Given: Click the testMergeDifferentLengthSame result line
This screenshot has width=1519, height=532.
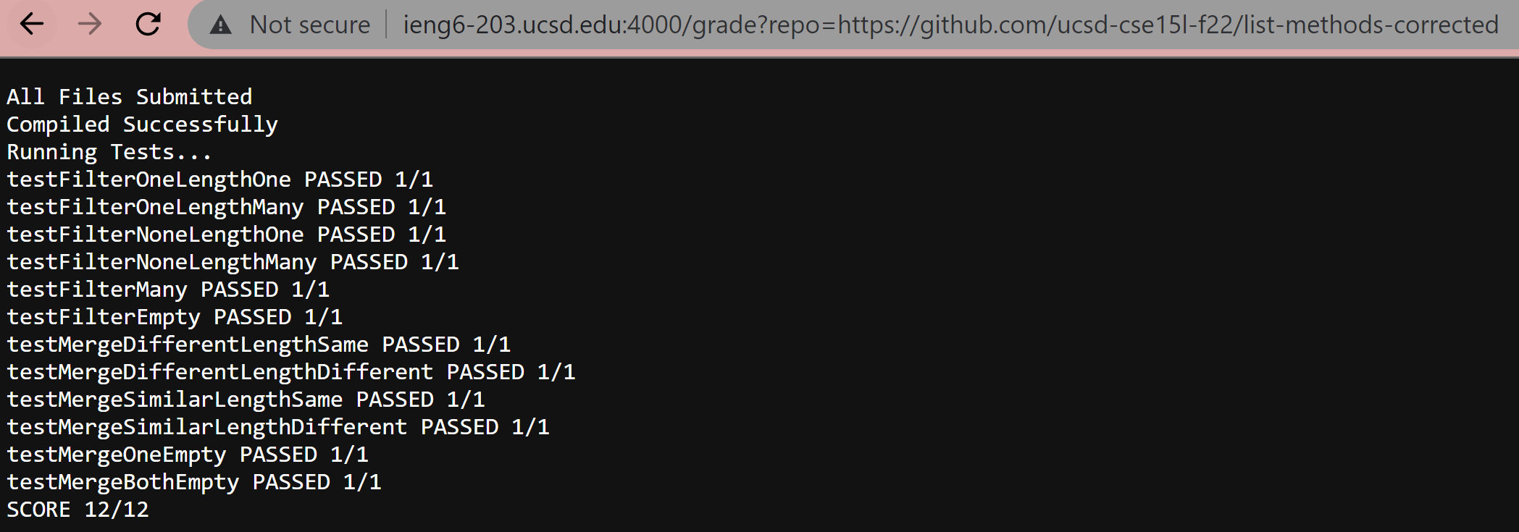Looking at the screenshot, I should pos(259,345).
